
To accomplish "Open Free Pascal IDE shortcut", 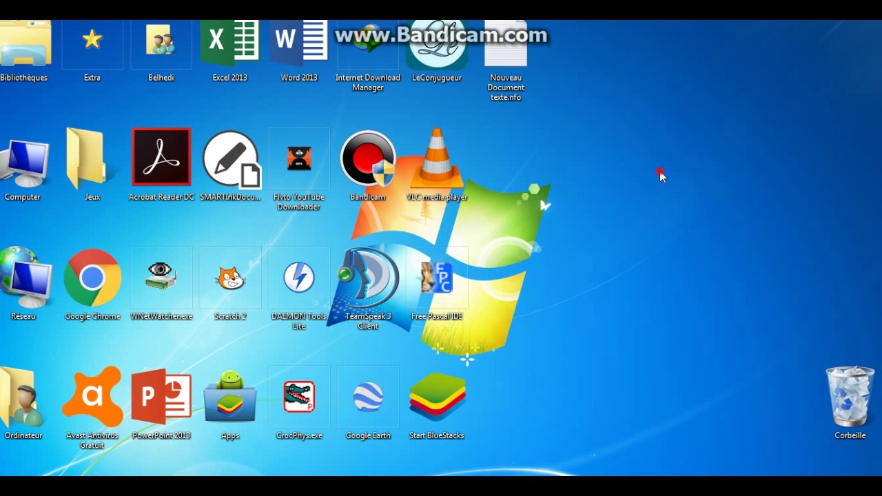I will coord(437,277).
